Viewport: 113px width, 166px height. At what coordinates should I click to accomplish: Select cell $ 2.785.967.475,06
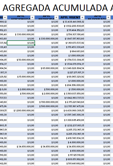pos(72,107)
